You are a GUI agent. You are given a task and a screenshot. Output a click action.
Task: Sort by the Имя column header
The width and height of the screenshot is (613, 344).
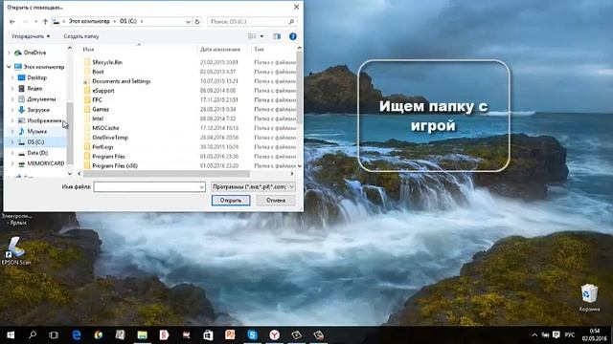(x=88, y=50)
